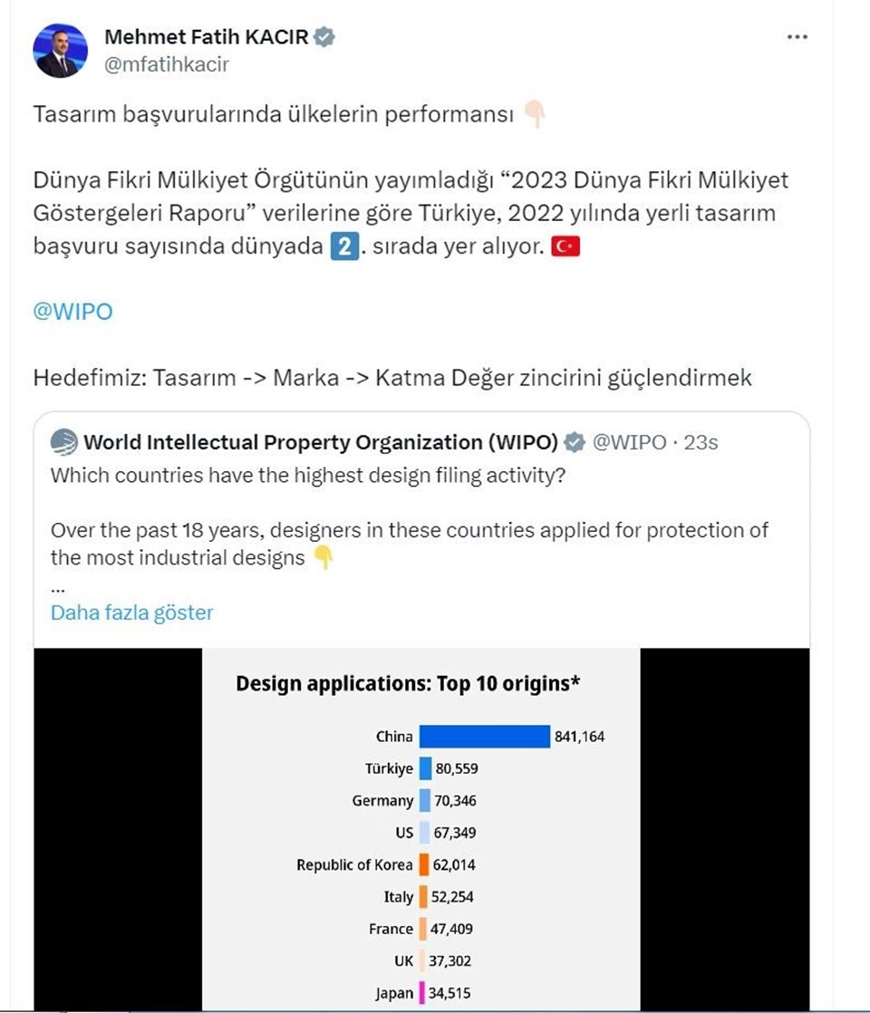Open the tweet's three-dot more menu

pyautogui.click(x=797, y=37)
